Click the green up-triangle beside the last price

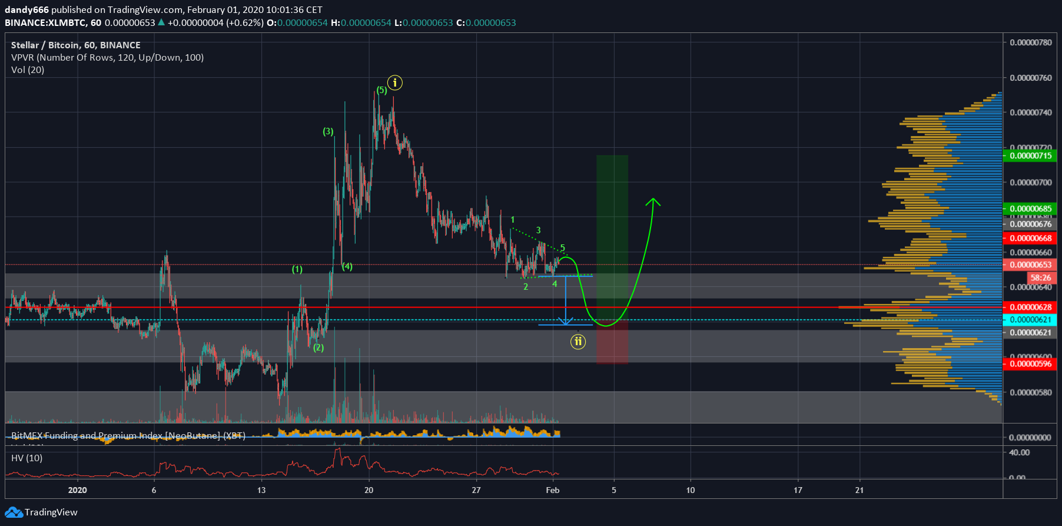pos(161,22)
